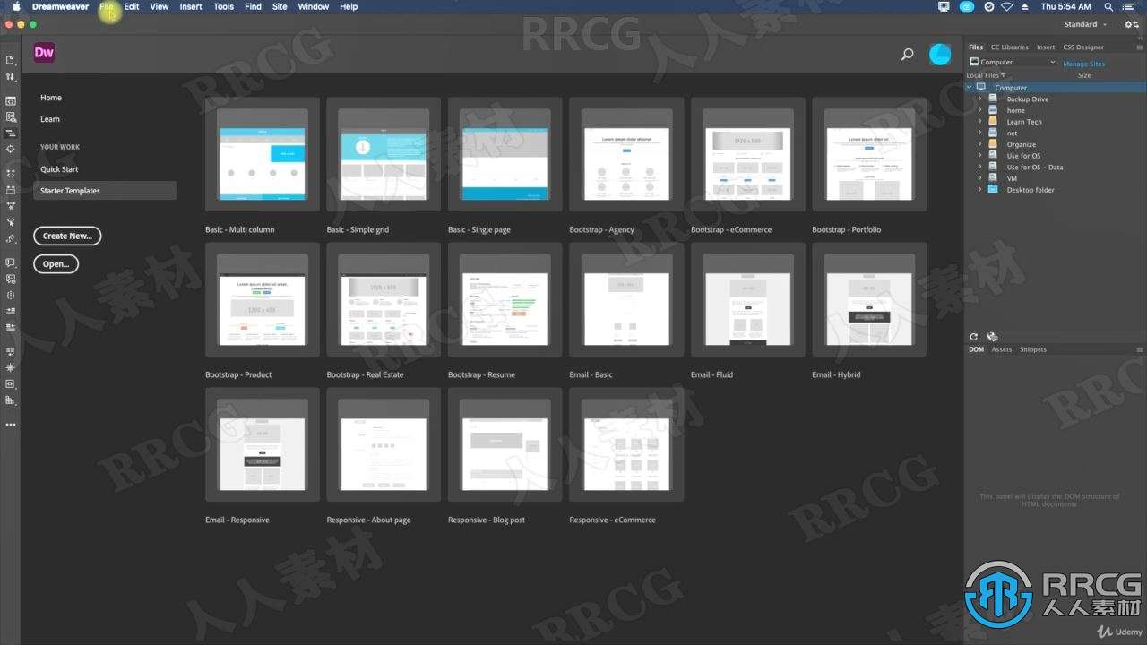
Task: Click the search magnifier on start screen
Action: [907, 55]
